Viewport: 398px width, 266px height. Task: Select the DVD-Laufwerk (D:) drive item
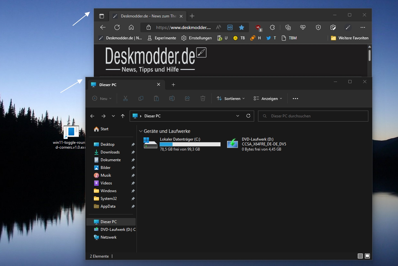pyautogui.click(x=256, y=144)
